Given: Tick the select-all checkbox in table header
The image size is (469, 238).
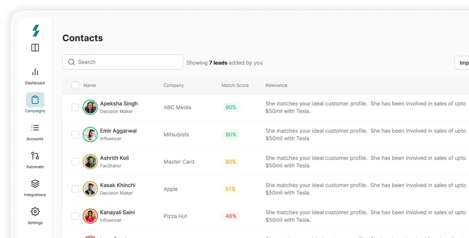Looking at the screenshot, I should pyautogui.click(x=75, y=85).
